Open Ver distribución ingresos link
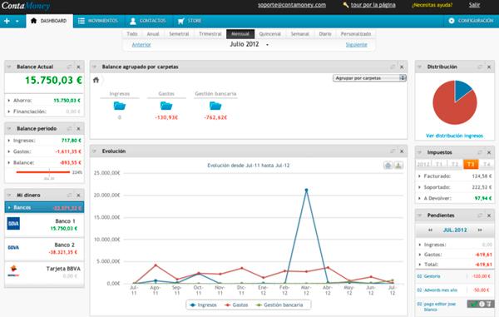 click(x=454, y=136)
